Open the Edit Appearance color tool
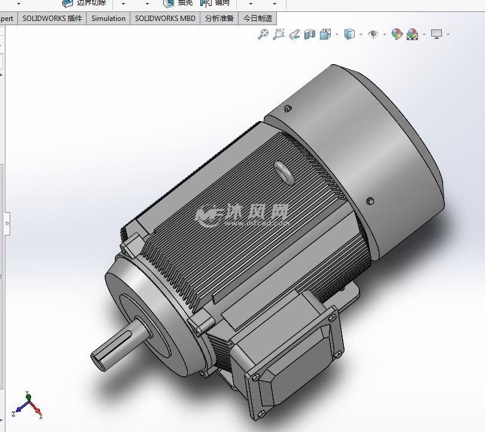This screenshot has width=485, height=432. pos(396,34)
